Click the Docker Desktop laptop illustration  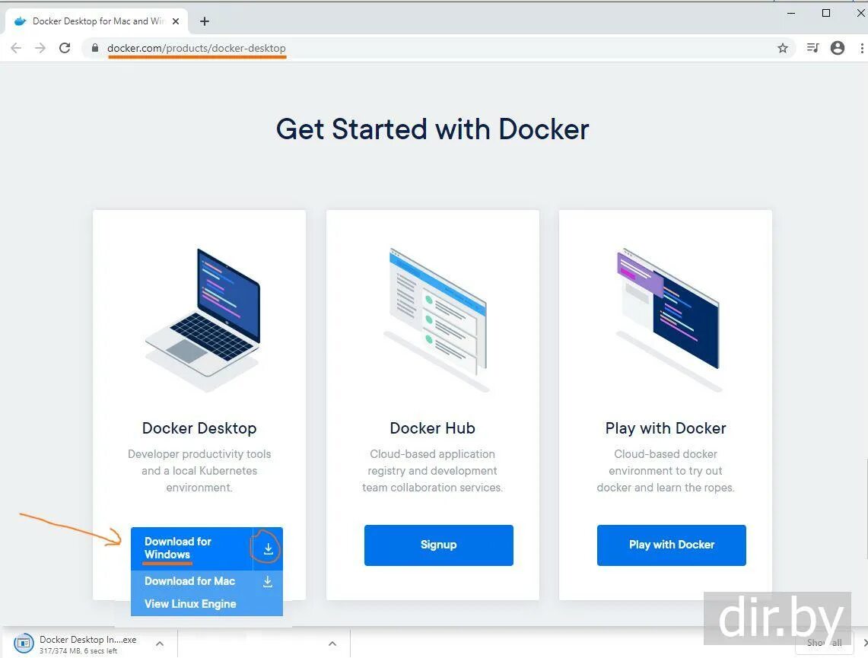point(202,319)
